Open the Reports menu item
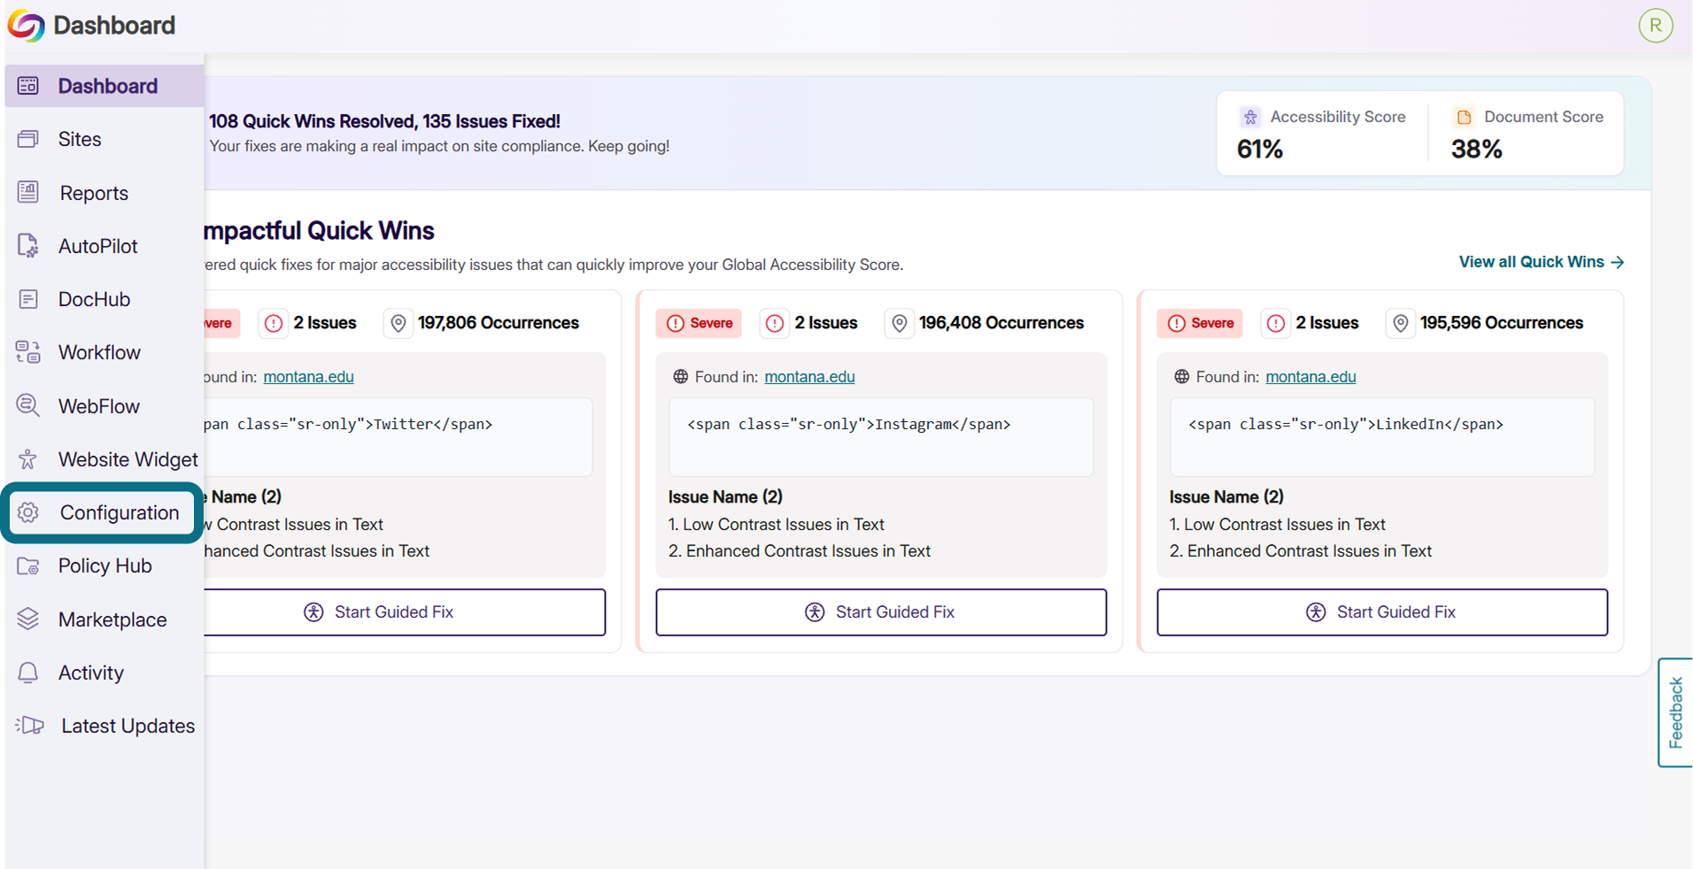 coord(104,192)
